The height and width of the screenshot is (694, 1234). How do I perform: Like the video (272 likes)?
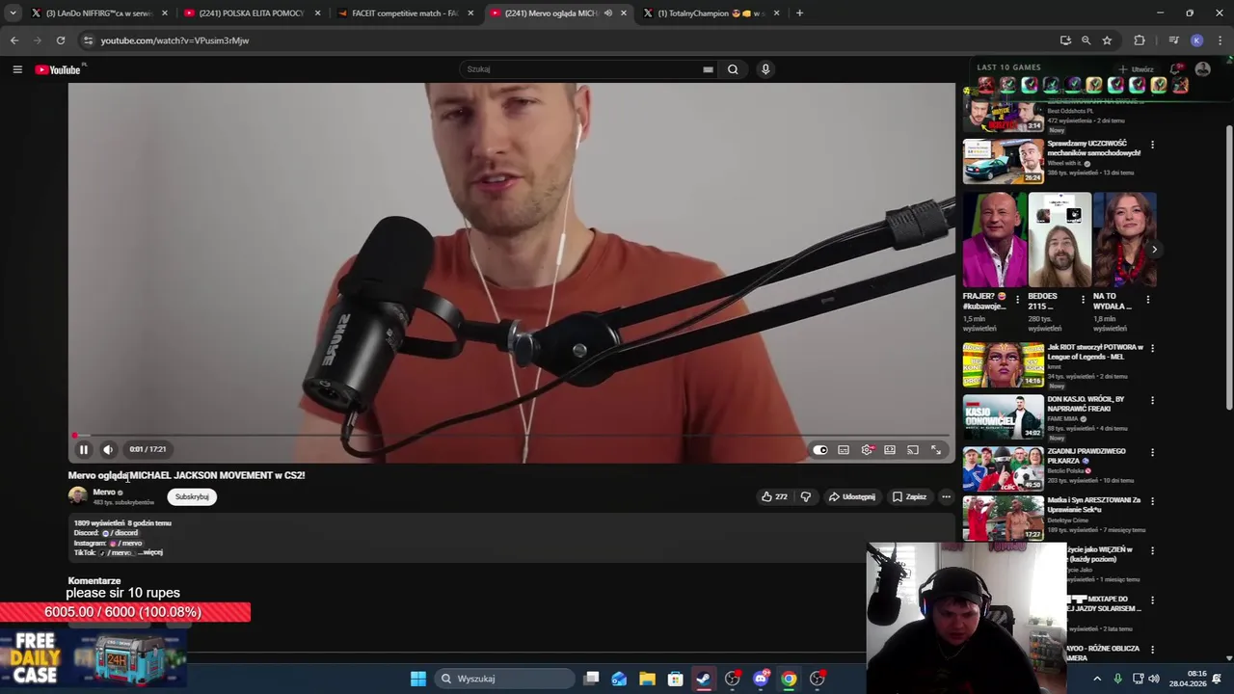pyautogui.click(x=774, y=496)
